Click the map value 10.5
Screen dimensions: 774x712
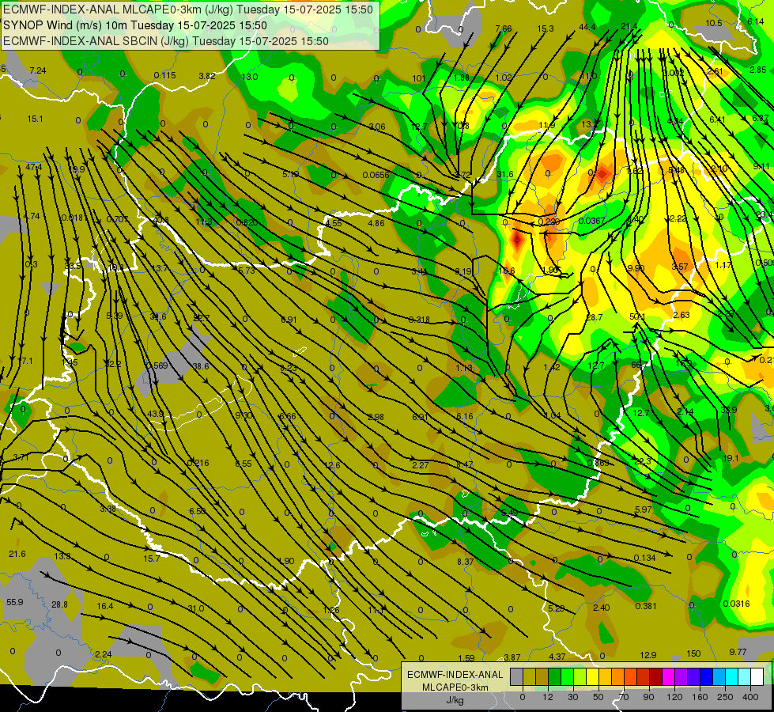(714, 23)
